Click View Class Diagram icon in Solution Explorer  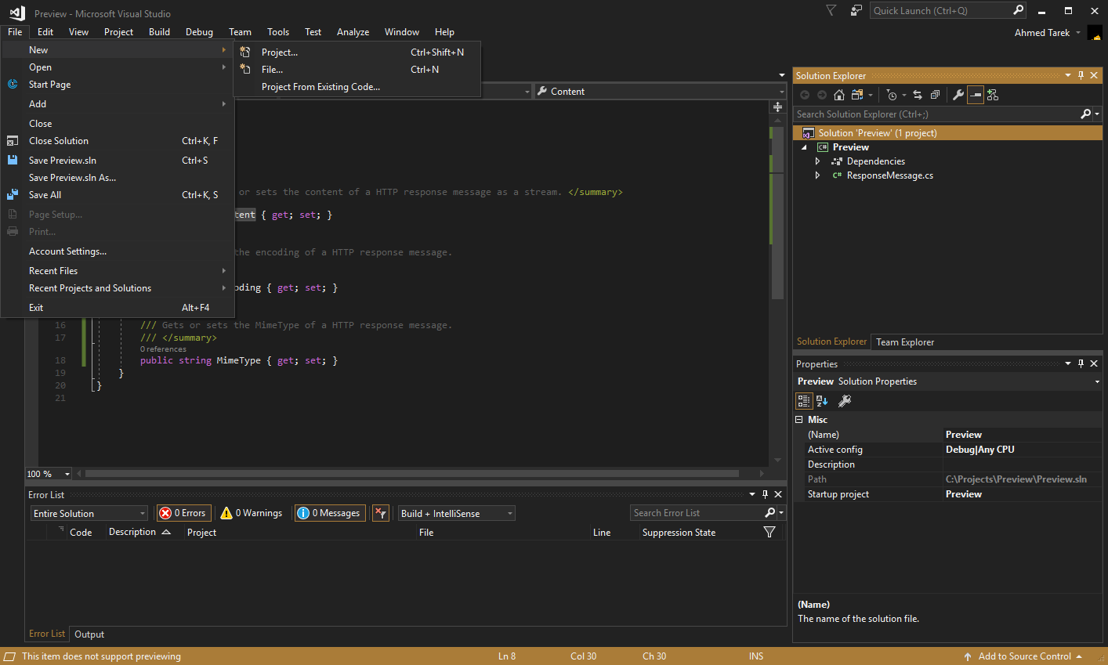click(x=993, y=95)
